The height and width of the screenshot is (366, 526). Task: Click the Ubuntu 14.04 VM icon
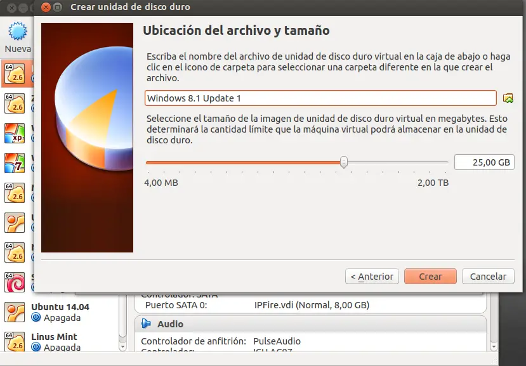tap(15, 312)
